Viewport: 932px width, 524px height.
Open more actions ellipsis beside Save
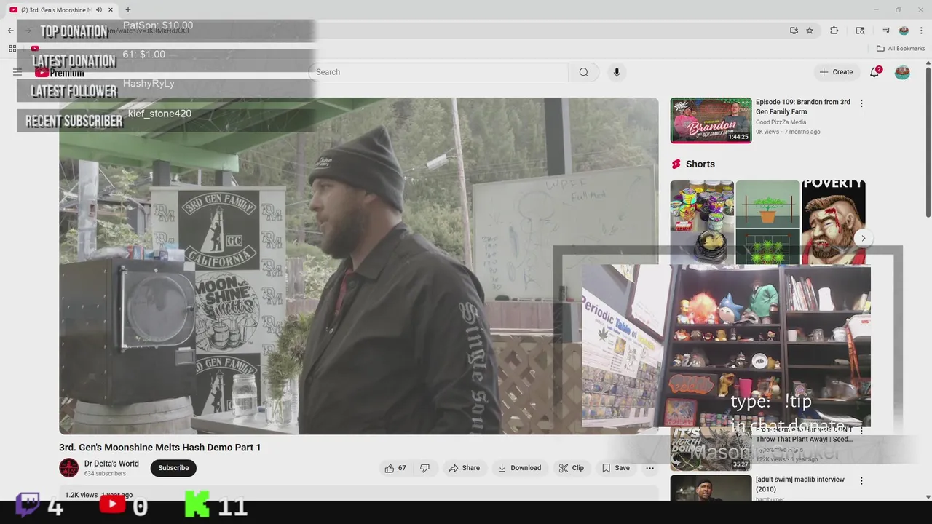coord(649,468)
